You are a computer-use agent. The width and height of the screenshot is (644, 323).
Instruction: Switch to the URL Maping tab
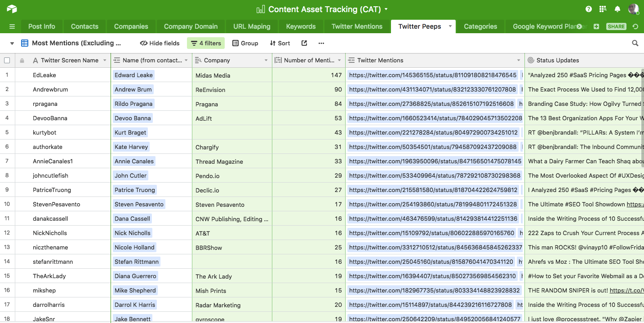tap(252, 26)
